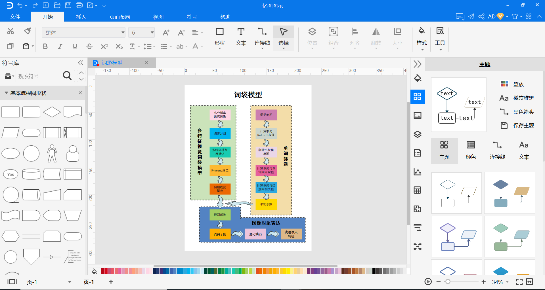
Task: Select the 连接线 connector tool
Action: pos(262,38)
